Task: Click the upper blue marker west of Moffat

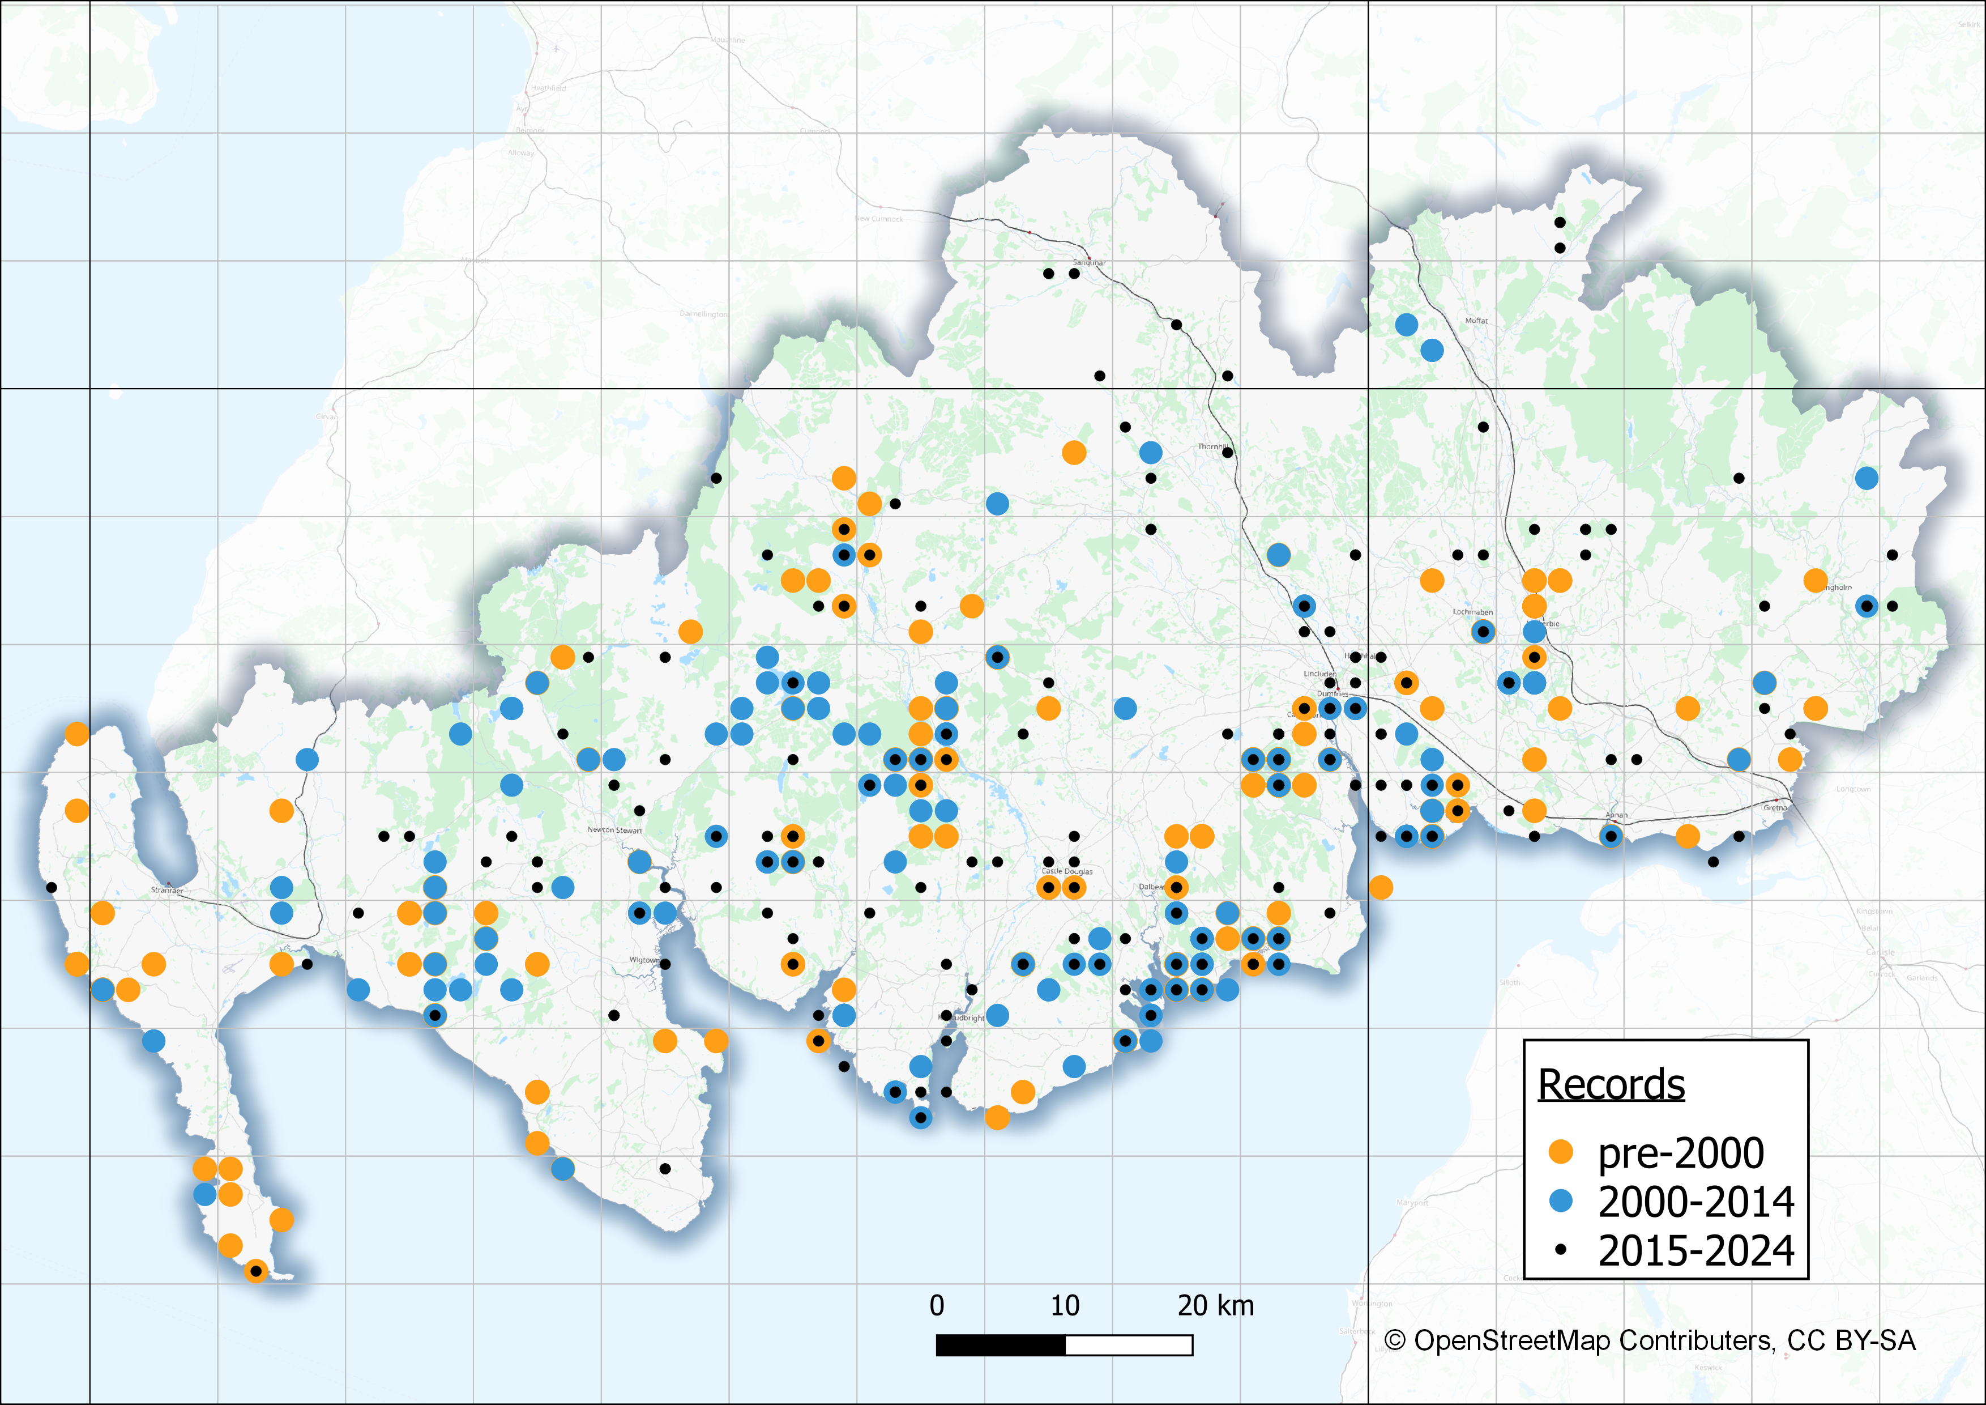Action: pos(1407,325)
